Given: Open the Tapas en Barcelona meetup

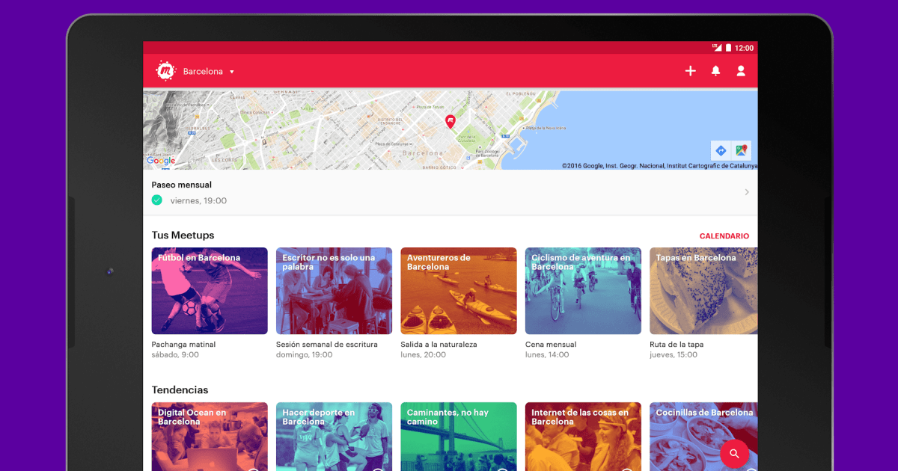Looking at the screenshot, I should point(703,291).
